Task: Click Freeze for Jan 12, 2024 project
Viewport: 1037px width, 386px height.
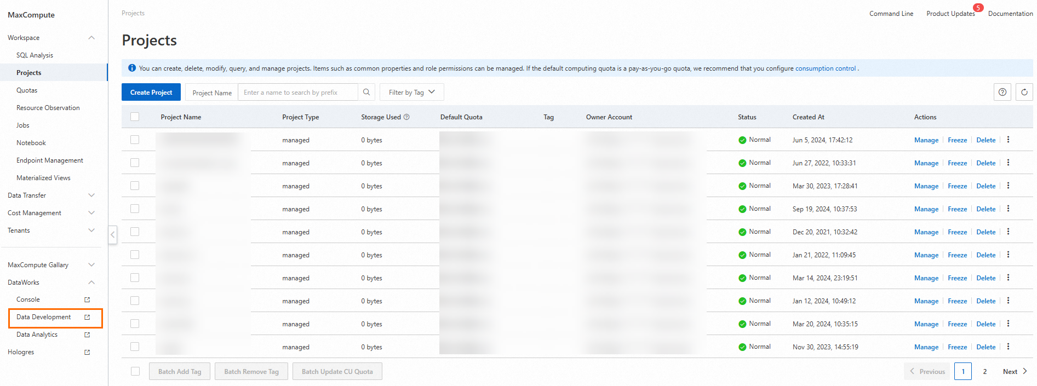Action: pos(958,301)
